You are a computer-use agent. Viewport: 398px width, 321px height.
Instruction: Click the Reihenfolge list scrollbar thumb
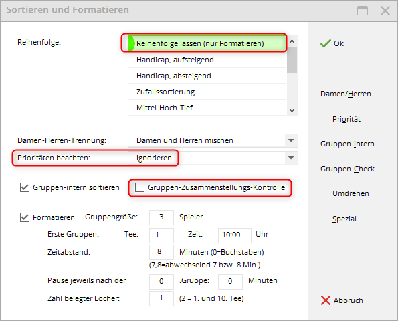(292, 60)
